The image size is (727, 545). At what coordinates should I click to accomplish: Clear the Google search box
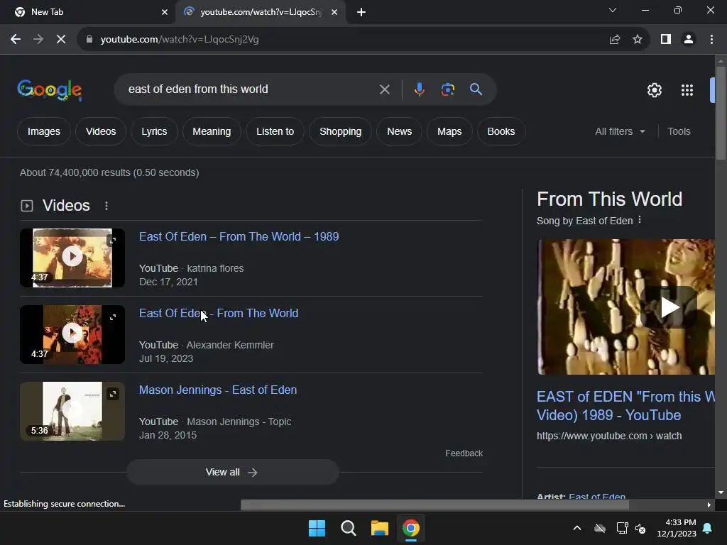coord(384,89)
